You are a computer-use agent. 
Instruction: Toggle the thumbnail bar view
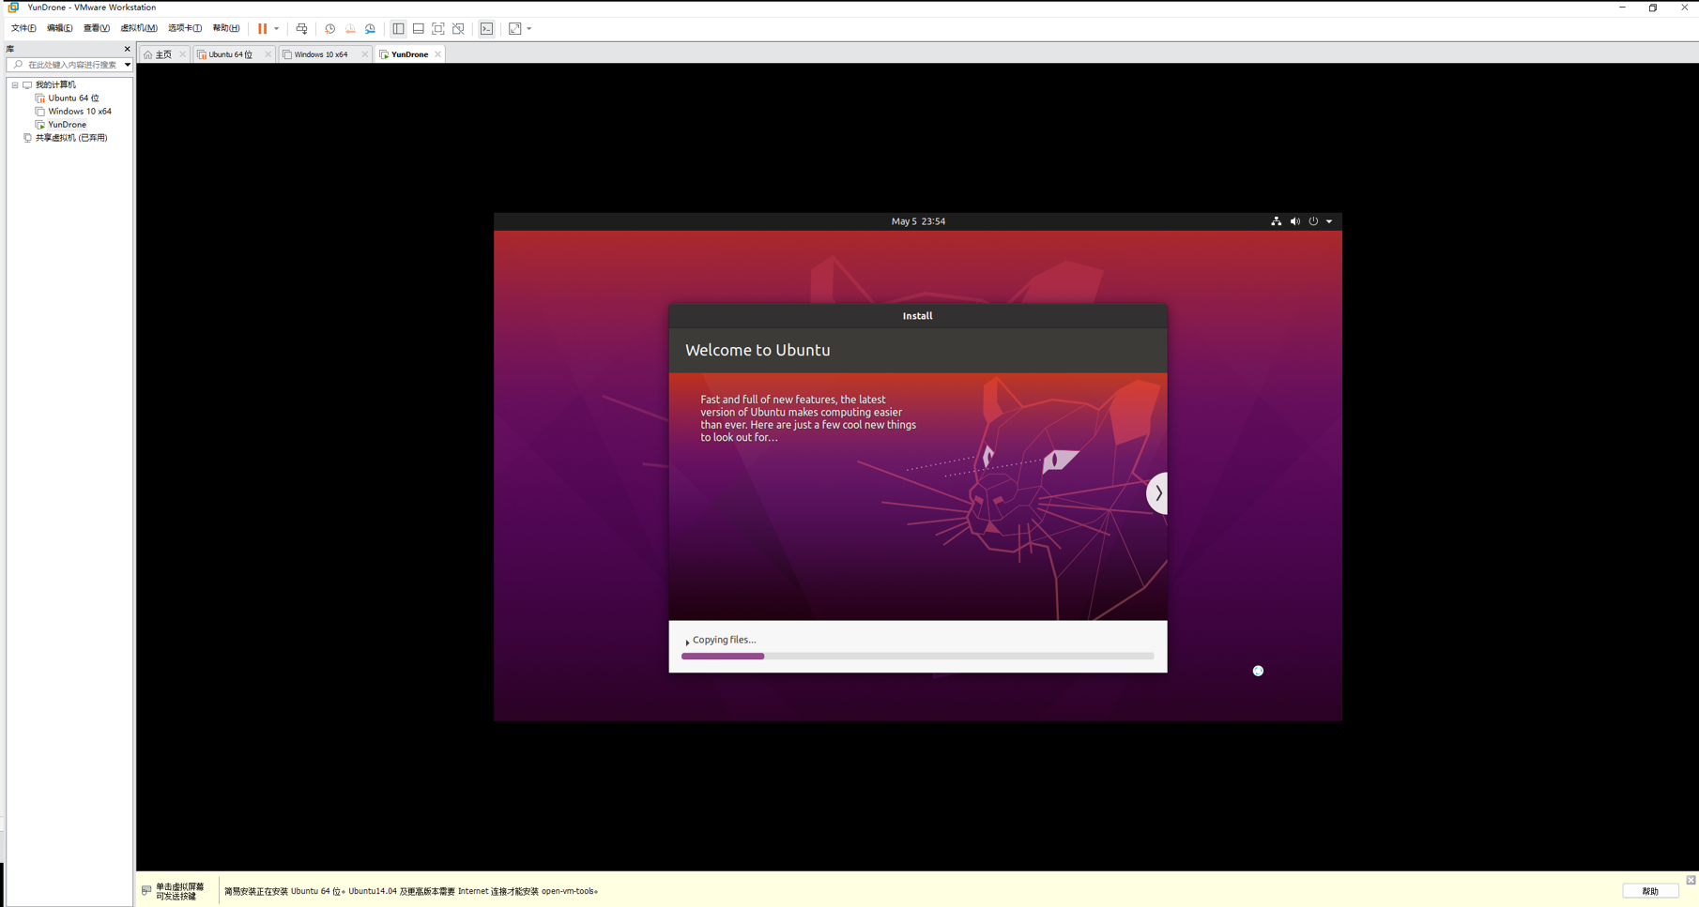419,29
